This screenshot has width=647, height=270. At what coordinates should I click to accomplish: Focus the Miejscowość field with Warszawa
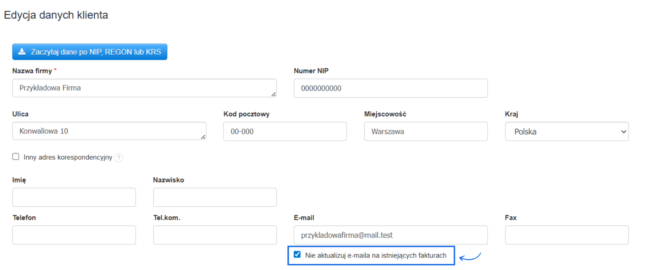(x=426, y=132)
